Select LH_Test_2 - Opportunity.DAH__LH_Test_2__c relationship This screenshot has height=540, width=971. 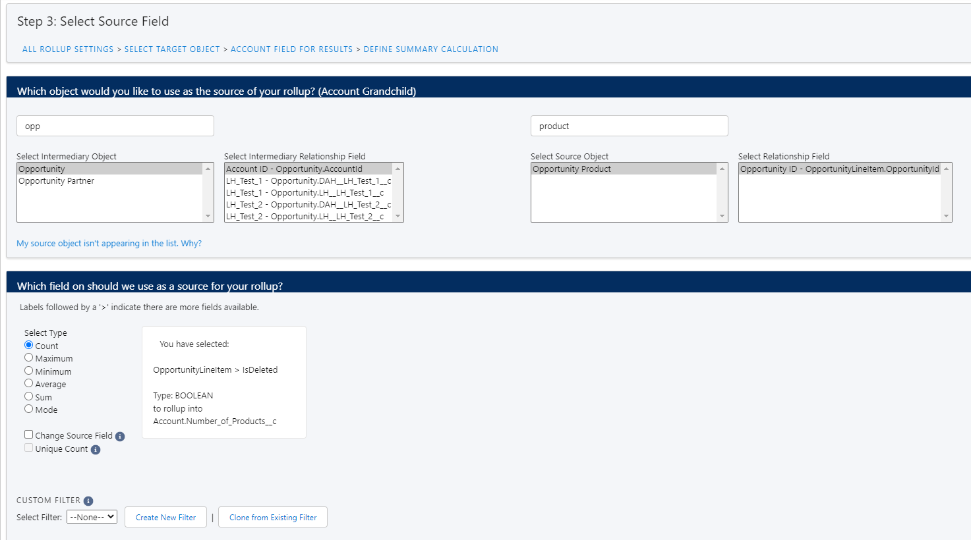[308, 205]
